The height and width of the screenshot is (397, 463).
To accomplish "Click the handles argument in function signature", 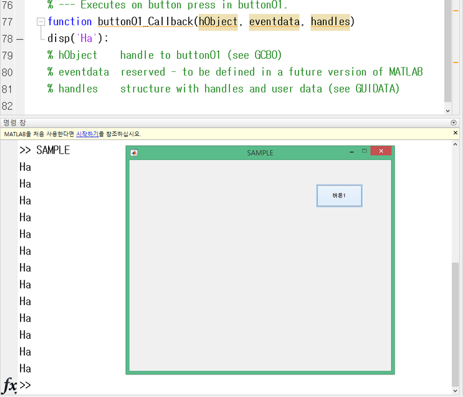I will click(x=330, y=22).
